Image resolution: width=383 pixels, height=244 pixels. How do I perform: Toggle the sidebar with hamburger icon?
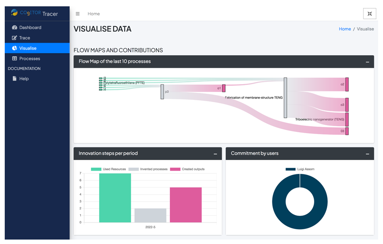(77, 14)
